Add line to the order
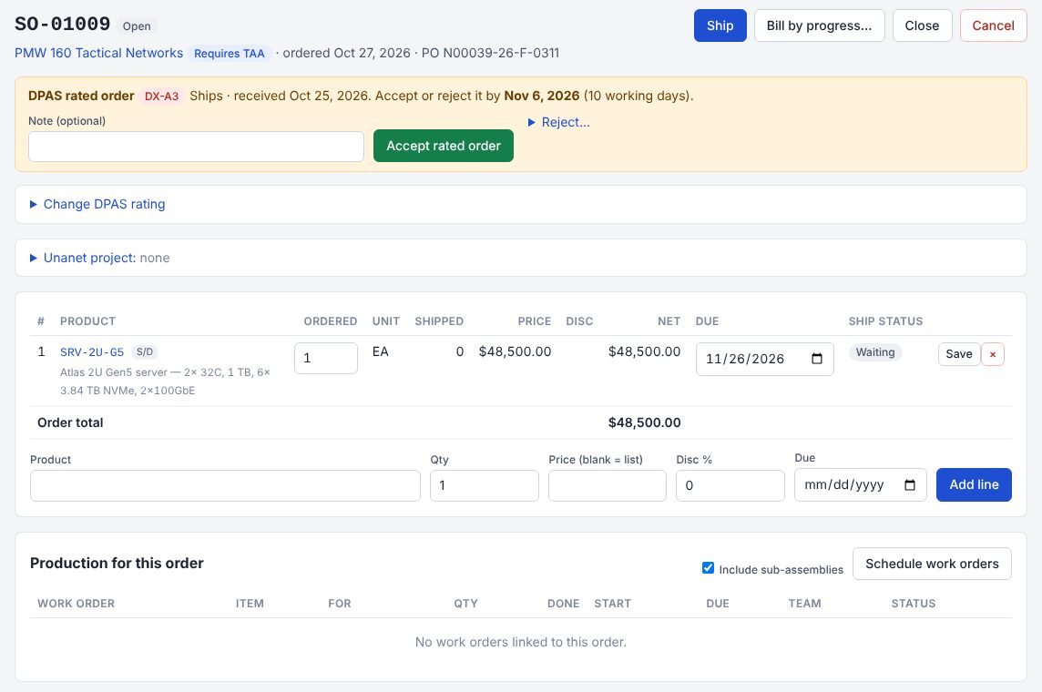 pos(974,484)
